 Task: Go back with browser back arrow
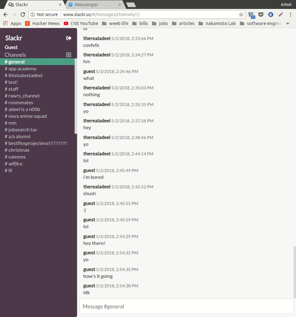5,15
